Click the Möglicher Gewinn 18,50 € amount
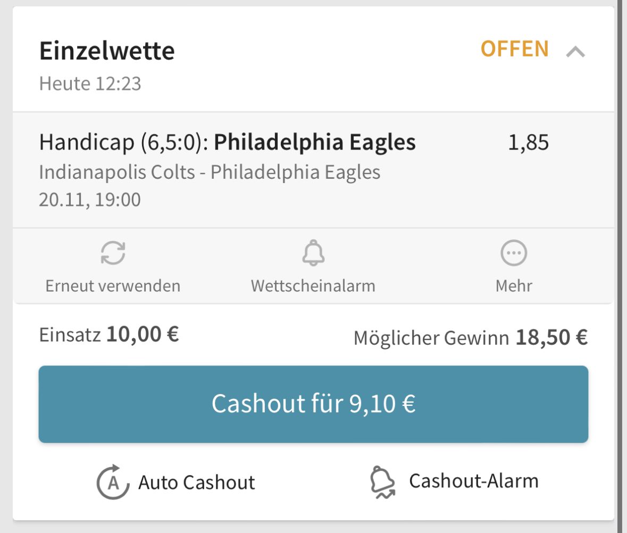This screenshot has height=533, width=627. click(x=551, y=337)
